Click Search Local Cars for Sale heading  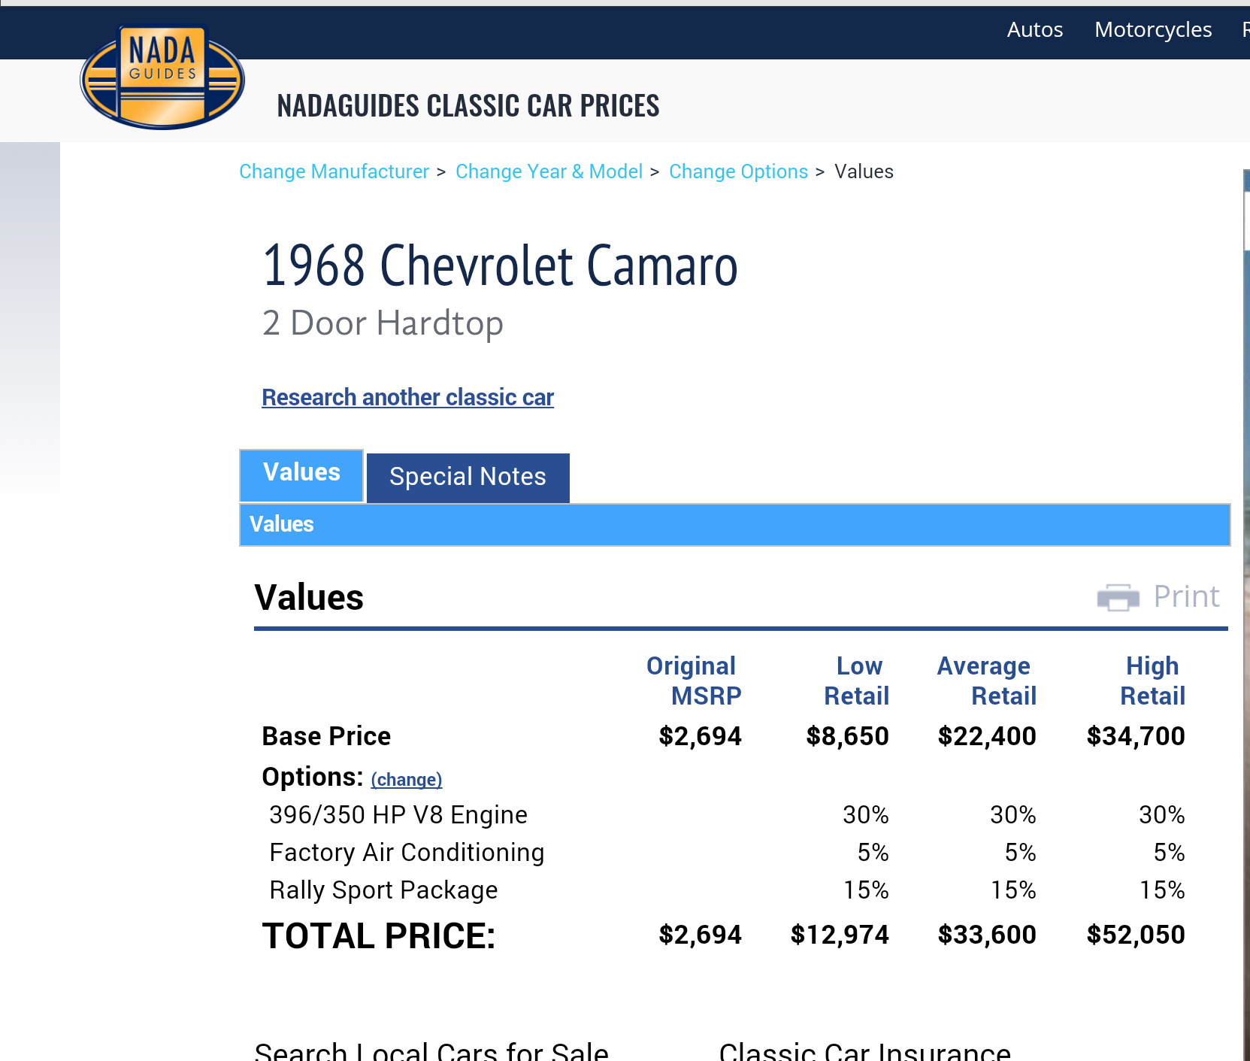coord(431,1050)
